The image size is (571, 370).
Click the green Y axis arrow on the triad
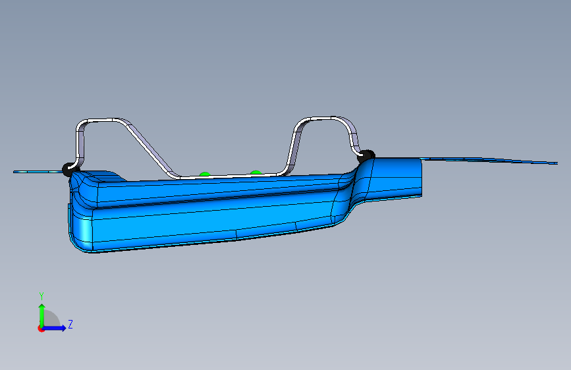(x=42, y=315)
